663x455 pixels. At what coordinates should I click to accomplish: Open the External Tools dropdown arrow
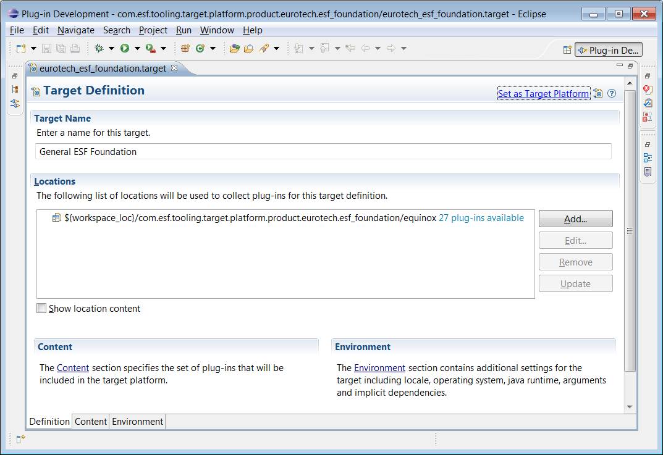click(163, 49)
